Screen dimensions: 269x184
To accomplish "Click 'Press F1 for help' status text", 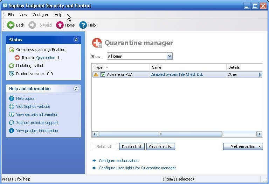I will 16,179.
